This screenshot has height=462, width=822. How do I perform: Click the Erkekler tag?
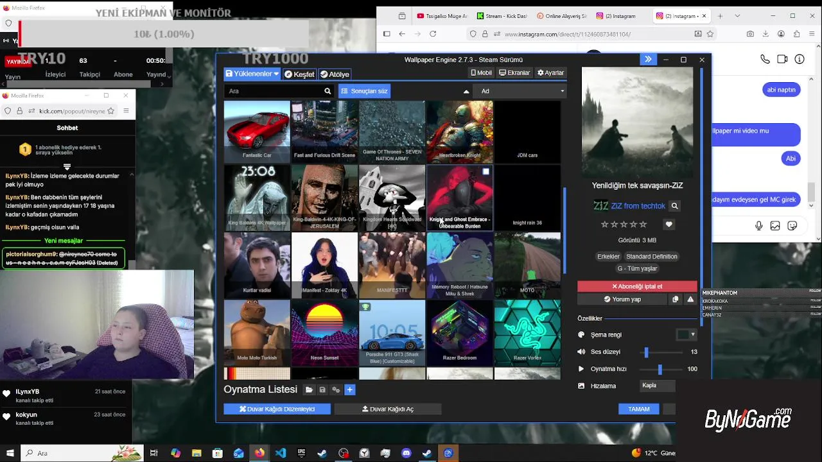[x=608, y=256]
